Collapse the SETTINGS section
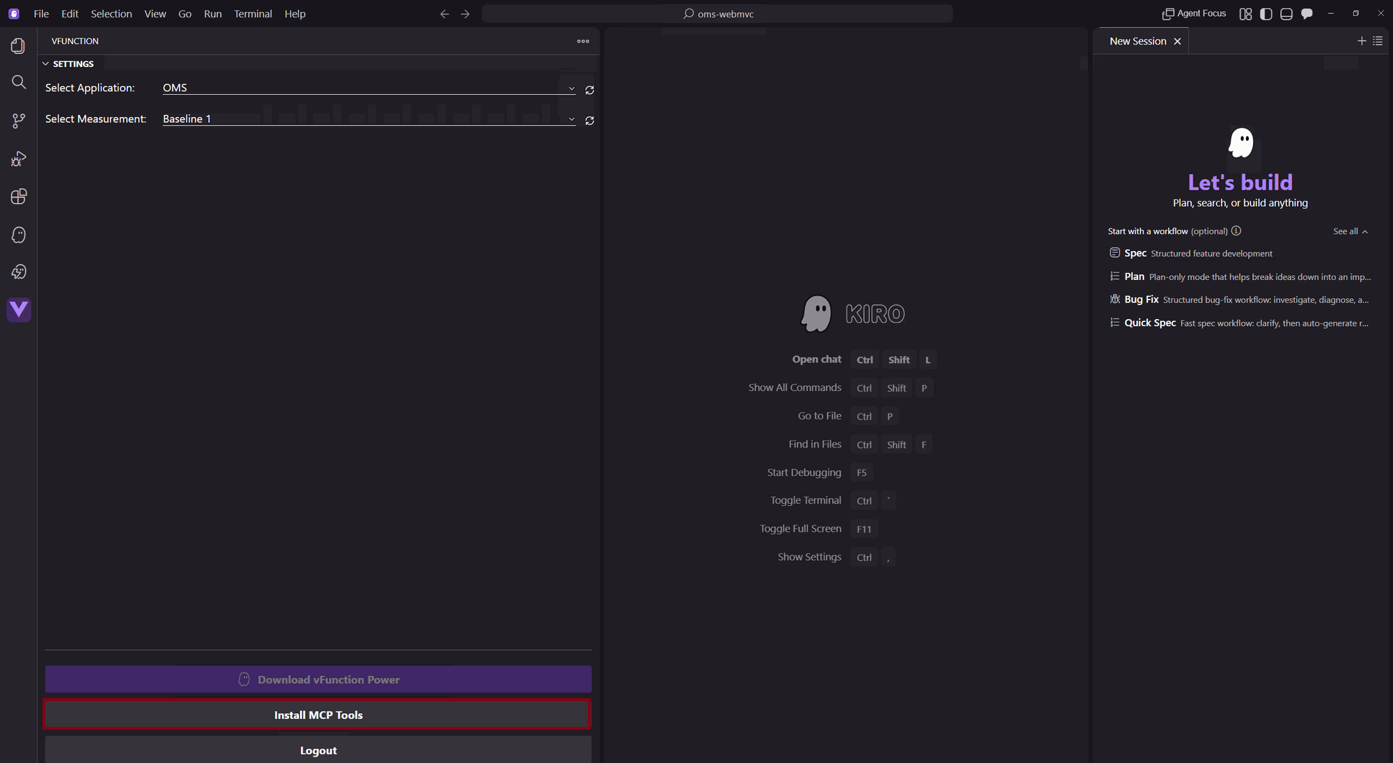Viewport: 1393px width, 763px height. (x=68, y=63)
